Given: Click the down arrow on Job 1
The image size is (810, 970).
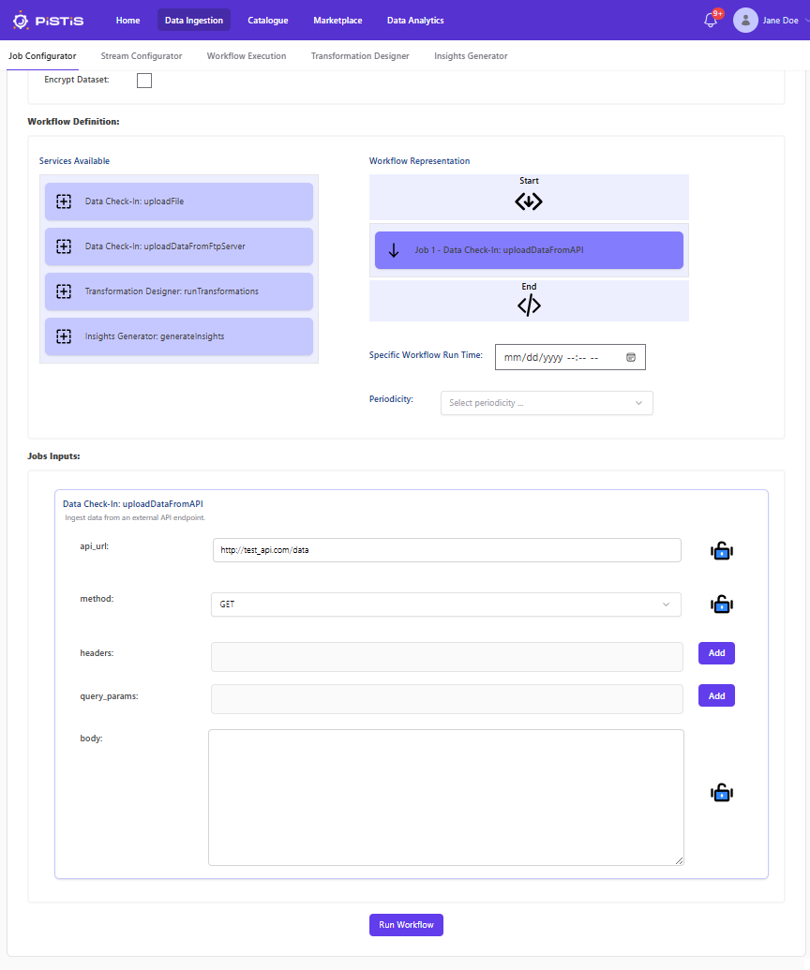Looking at the screenshot, I should click(394, 250).
